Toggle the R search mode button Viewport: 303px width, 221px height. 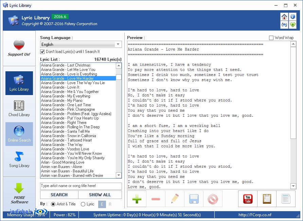pos(110,204)
